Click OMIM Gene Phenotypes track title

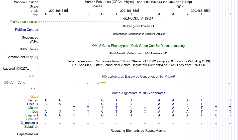pos(139,46)
